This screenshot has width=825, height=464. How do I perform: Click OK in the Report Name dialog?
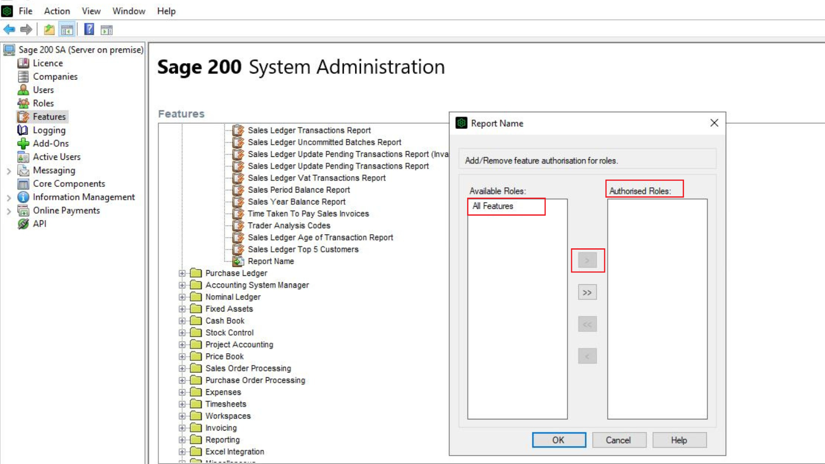558,440
